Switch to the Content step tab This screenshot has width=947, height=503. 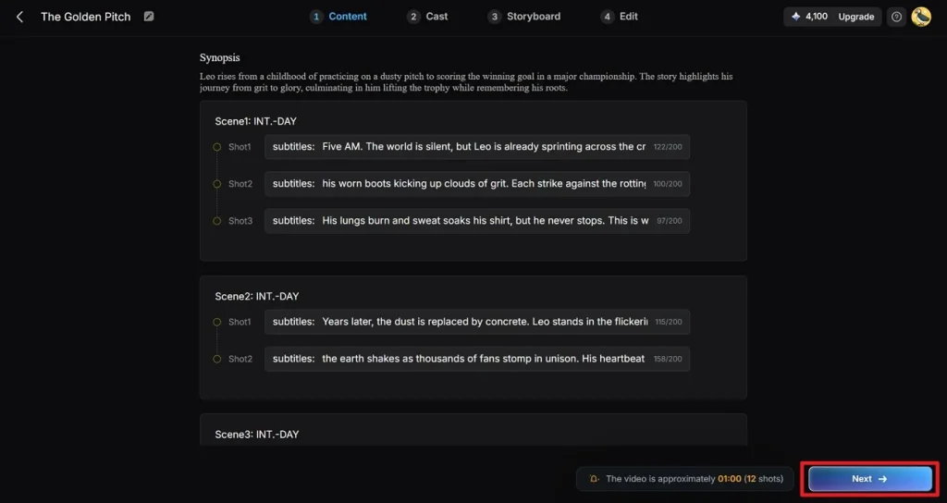tap(338, 17)
